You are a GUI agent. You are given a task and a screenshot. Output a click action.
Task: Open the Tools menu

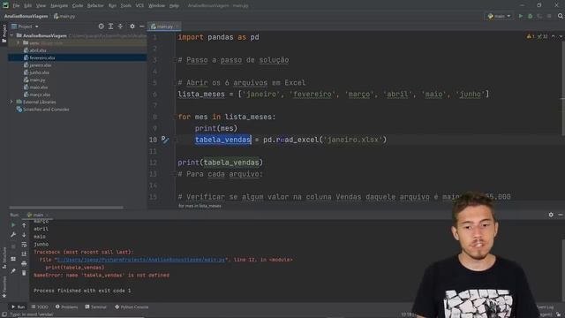125,6
